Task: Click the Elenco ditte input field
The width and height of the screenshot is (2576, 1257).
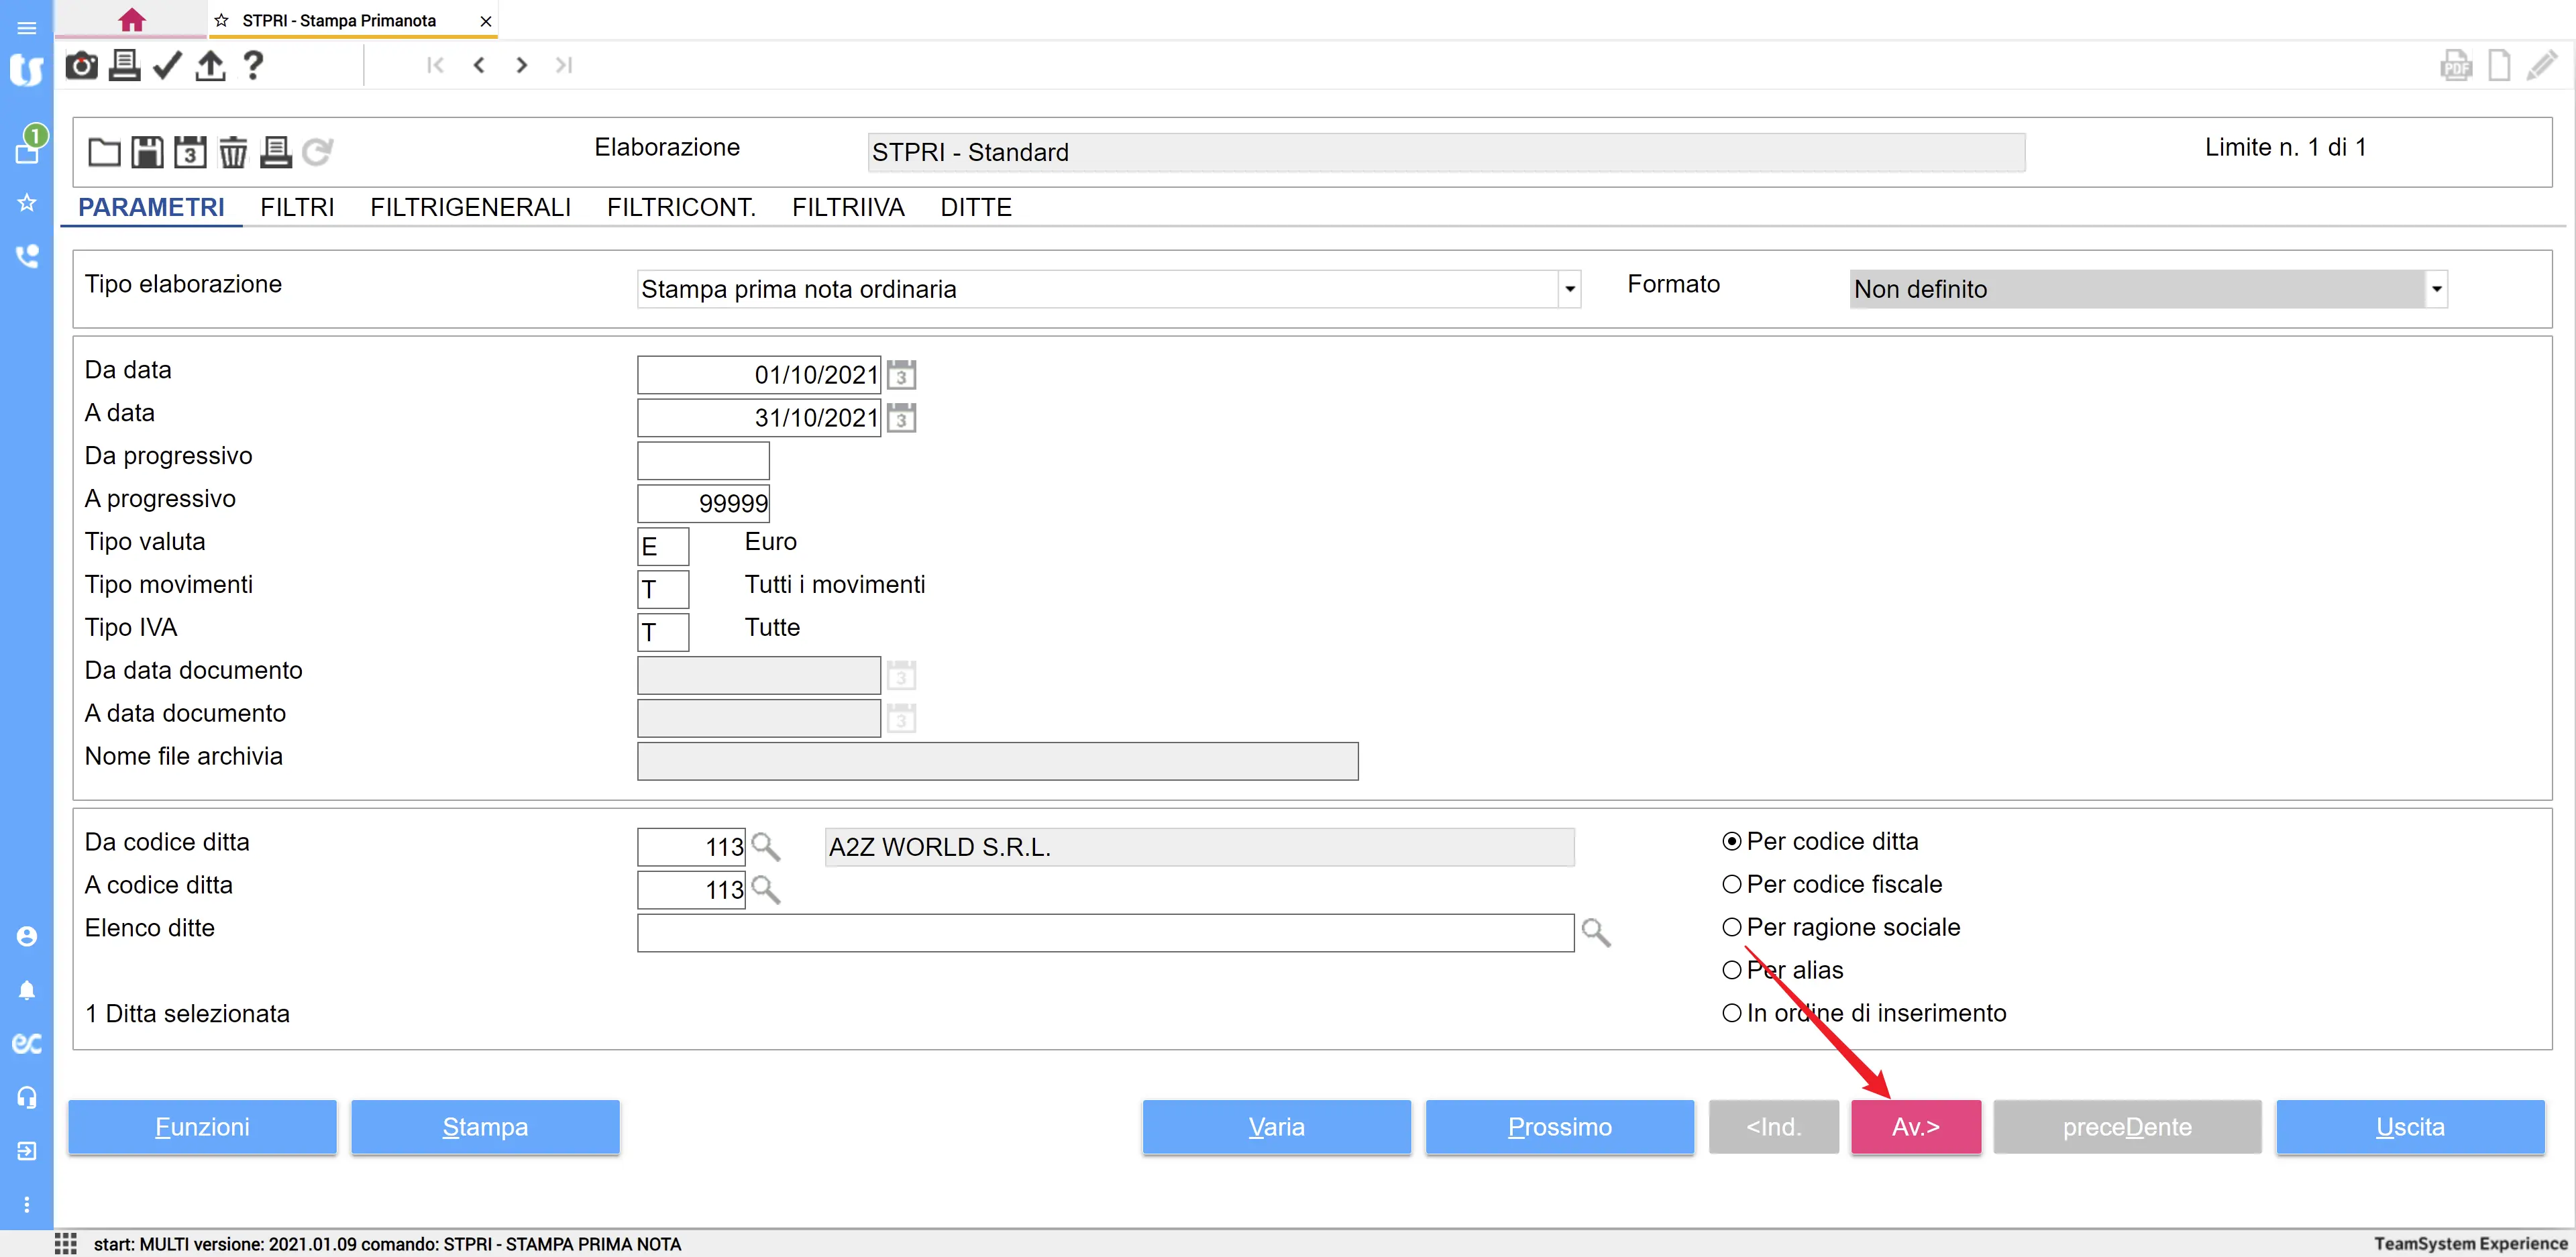Action: [1105, 933]
